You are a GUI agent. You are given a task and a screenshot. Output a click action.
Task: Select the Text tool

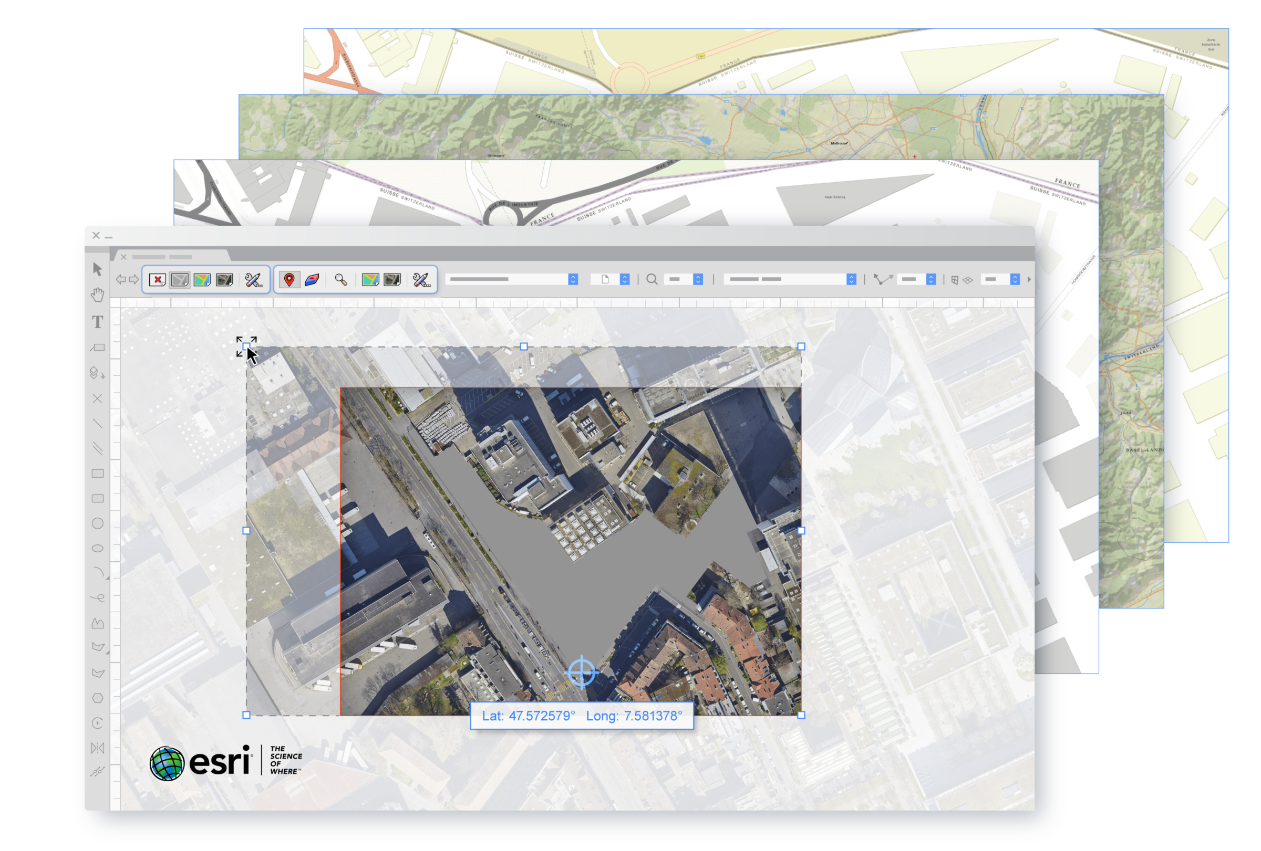98,322
